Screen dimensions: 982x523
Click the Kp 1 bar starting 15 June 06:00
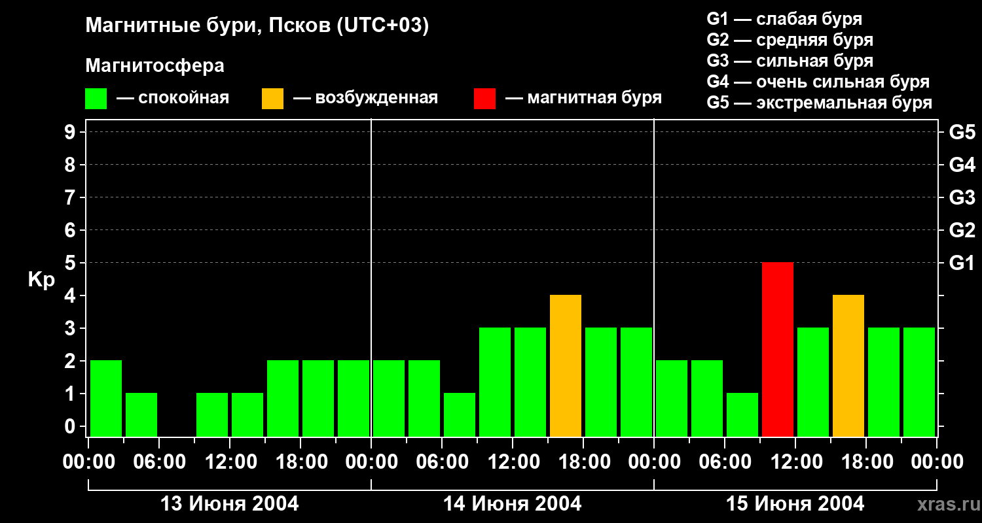742,415
